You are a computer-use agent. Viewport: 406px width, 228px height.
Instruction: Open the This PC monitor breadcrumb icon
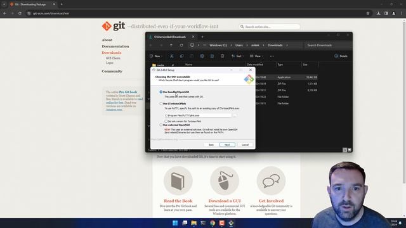click(x=192, y=45)
